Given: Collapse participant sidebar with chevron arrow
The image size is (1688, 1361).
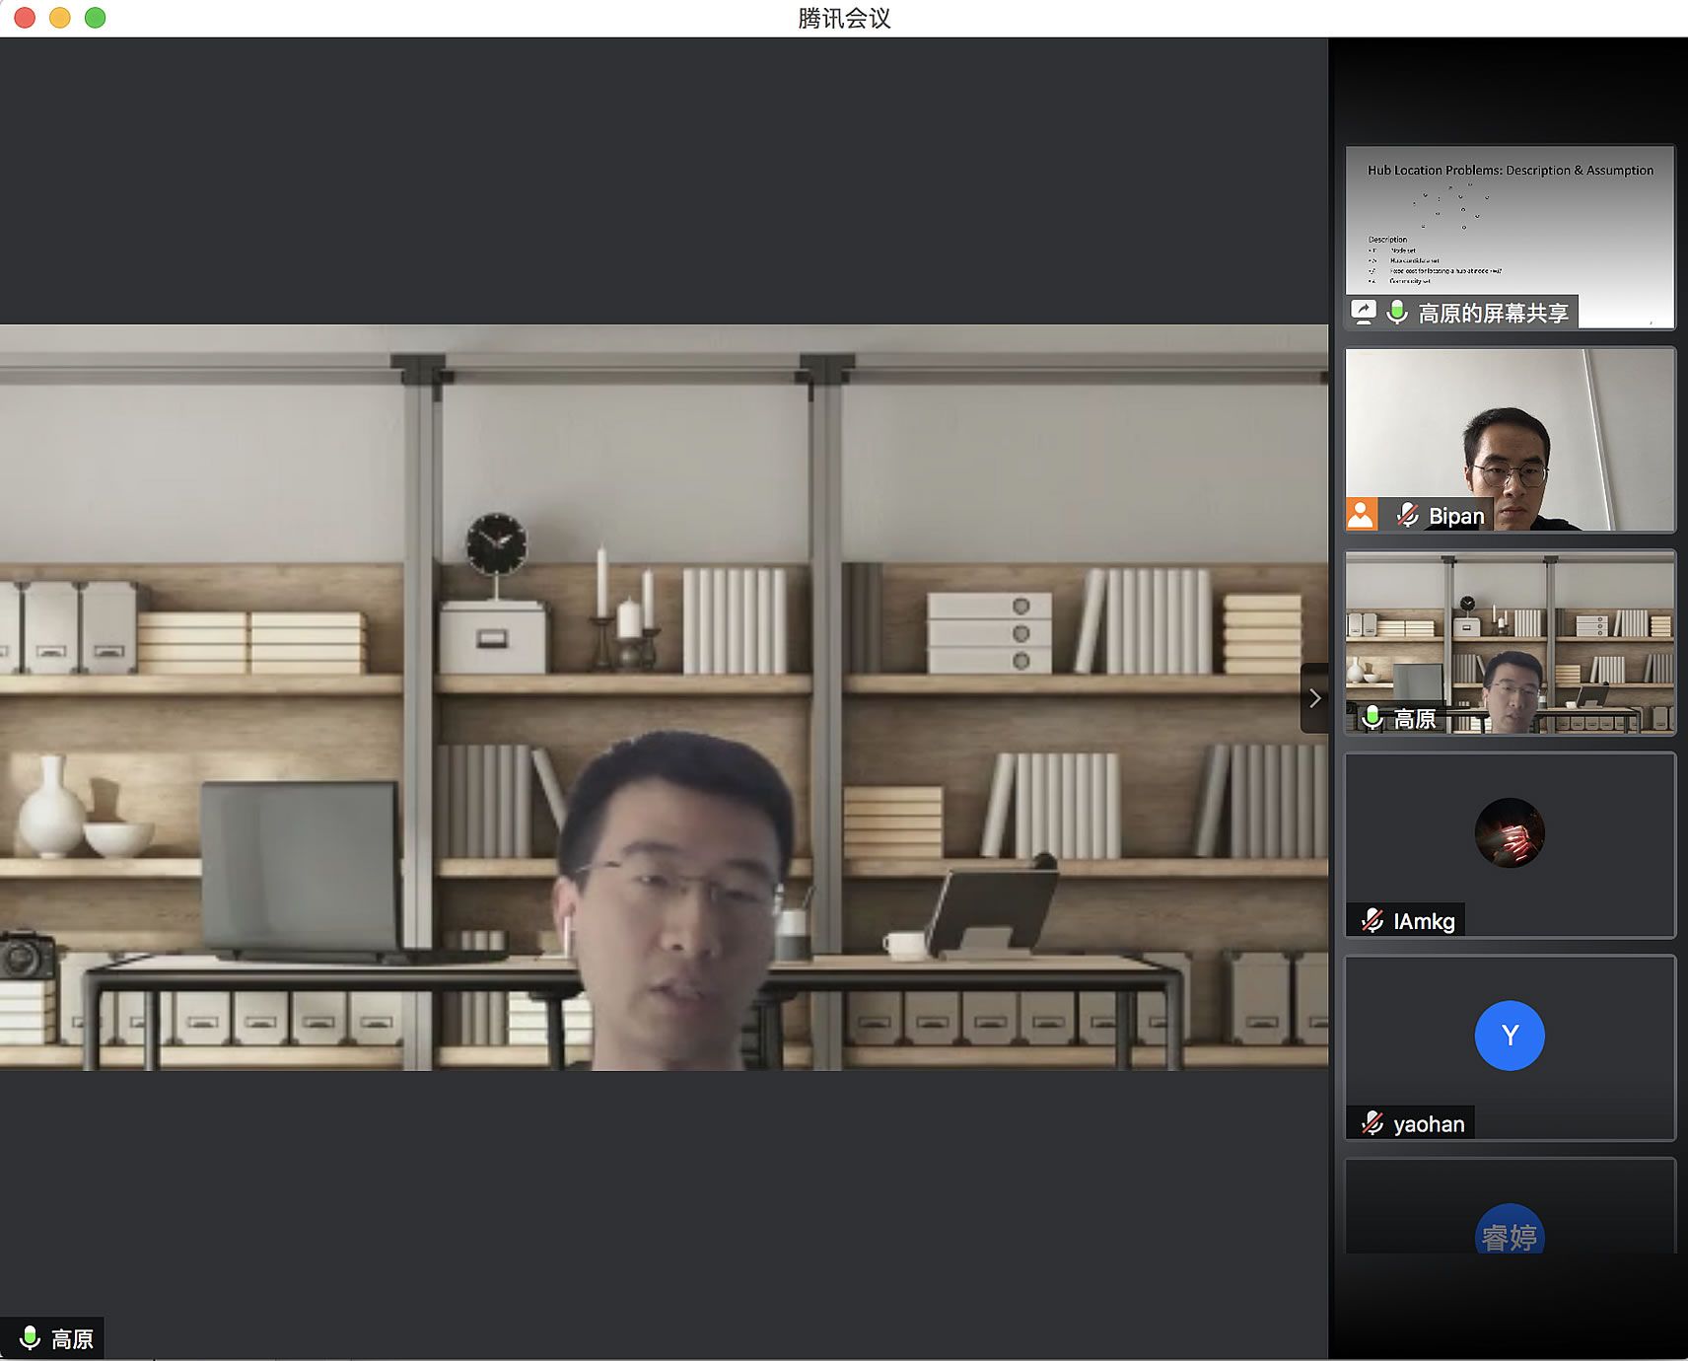Looking at the screenshot, I should [1314, 698].
